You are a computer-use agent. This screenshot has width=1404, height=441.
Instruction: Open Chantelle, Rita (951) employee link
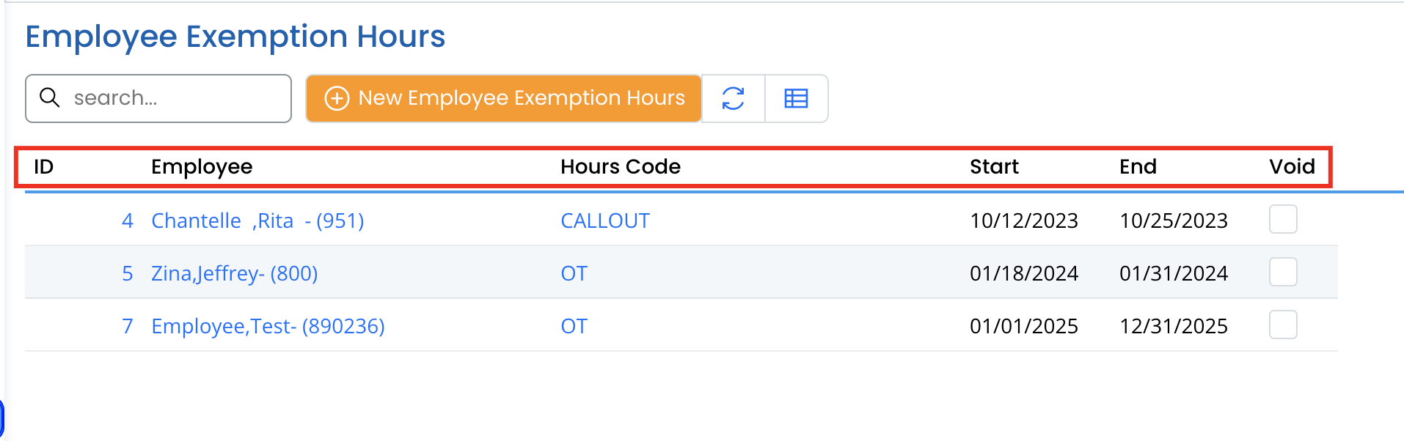coord(257,220)
